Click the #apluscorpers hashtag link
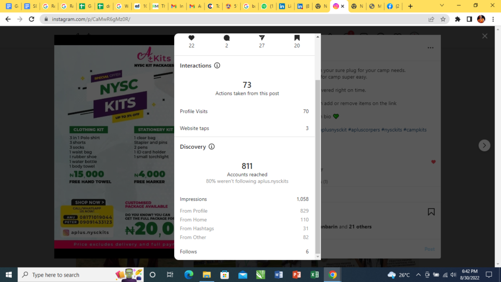 coord(364,129)
